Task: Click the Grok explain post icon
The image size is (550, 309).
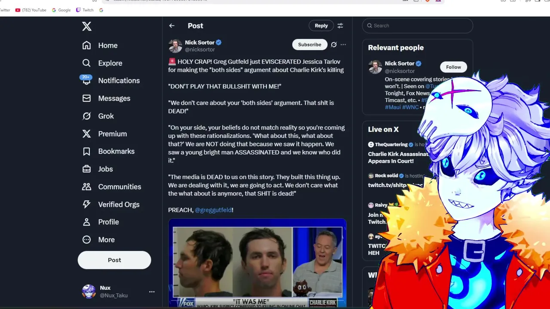Action: point(334,45)
